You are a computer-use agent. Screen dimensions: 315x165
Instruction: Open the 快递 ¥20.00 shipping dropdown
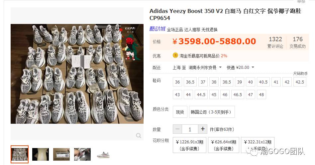[x=240, y=68]
